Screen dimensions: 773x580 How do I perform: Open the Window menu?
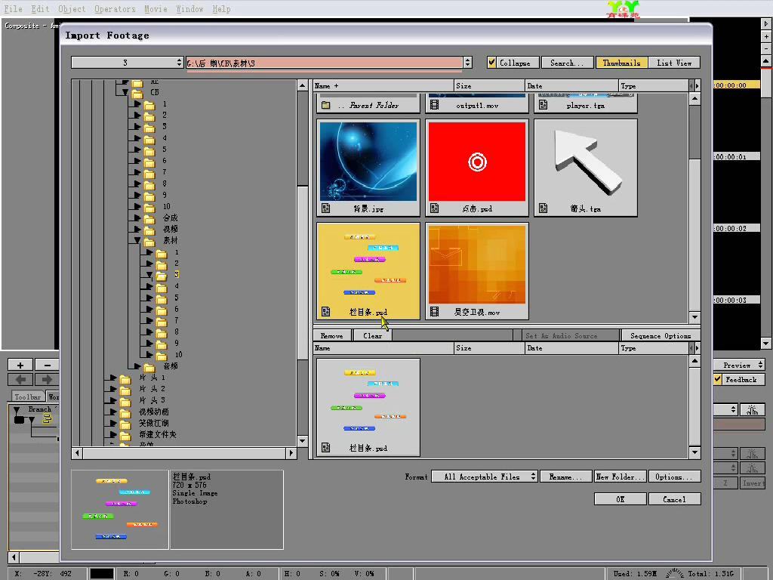pos(189,9)
